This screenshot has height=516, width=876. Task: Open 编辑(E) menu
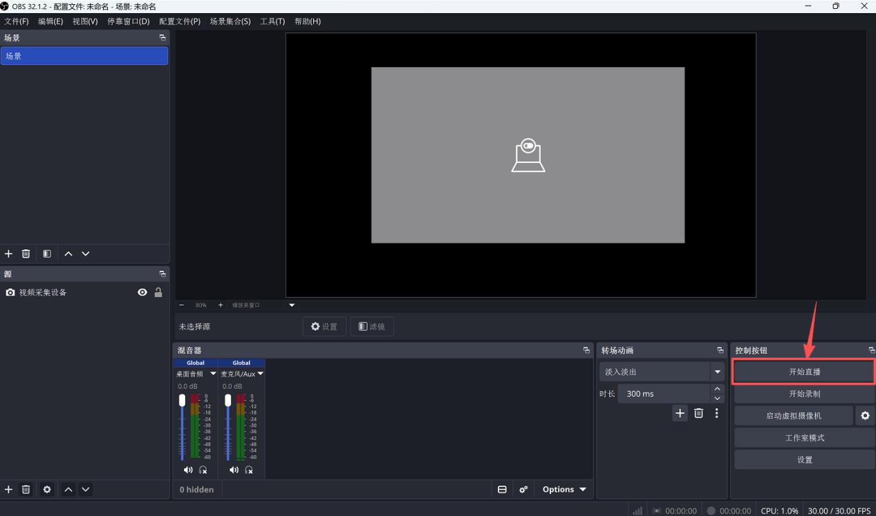[x=50, y=21]
